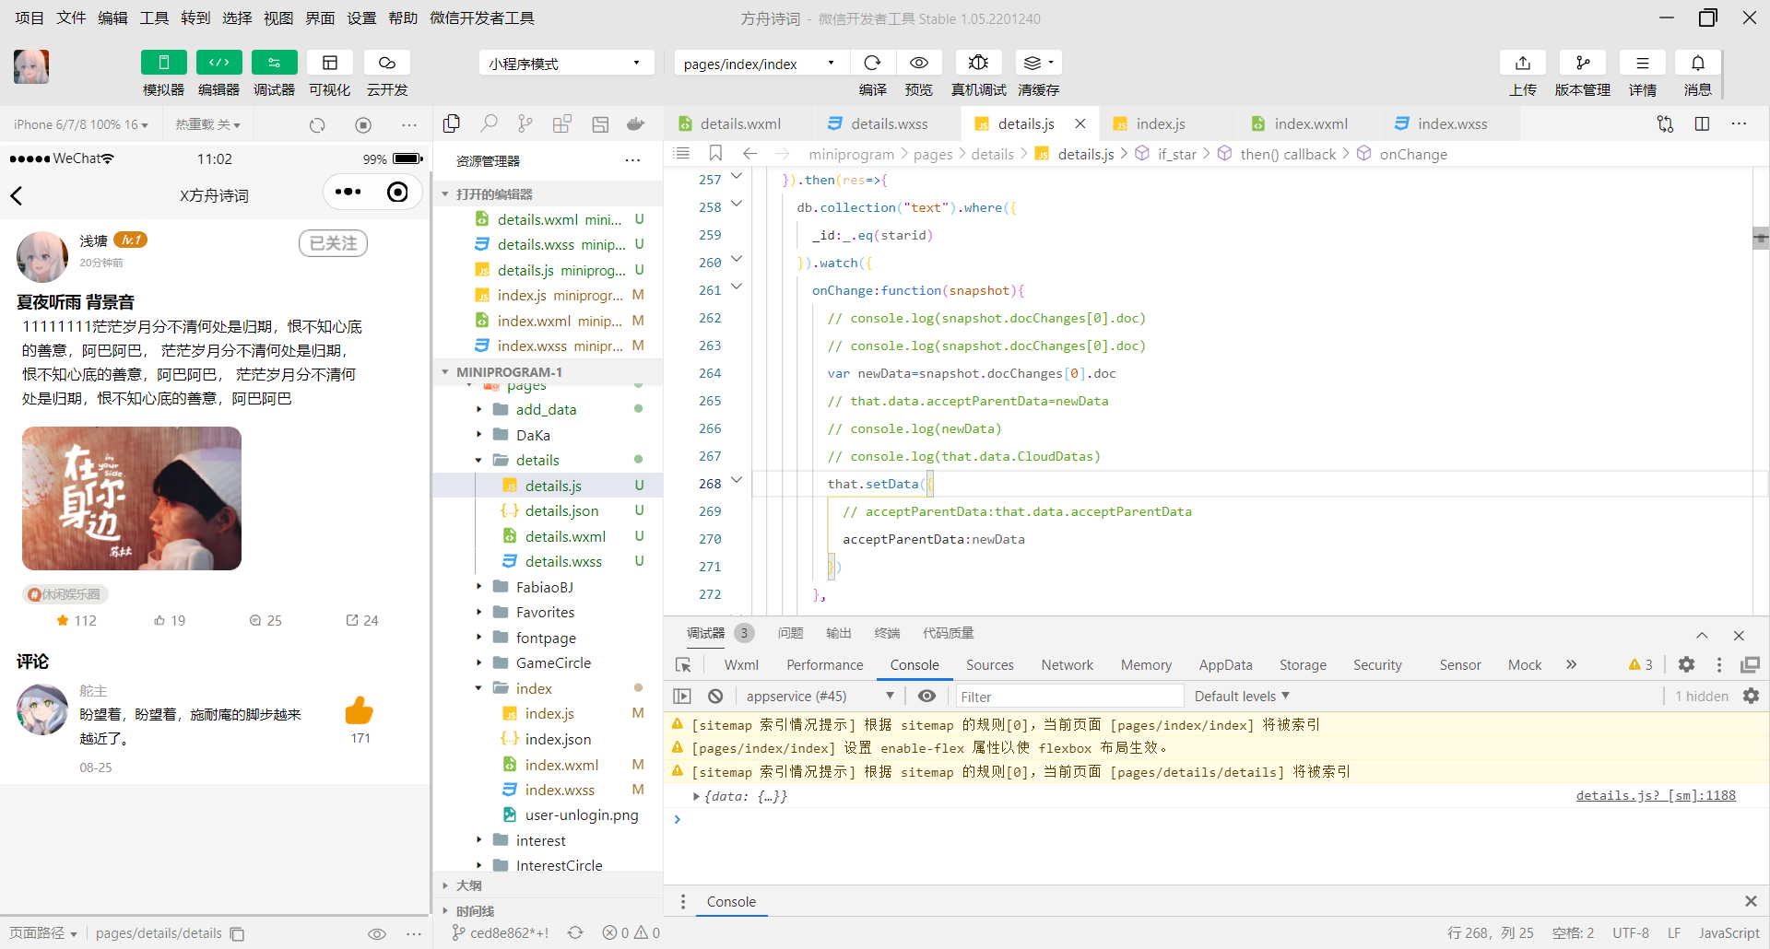
Task: Open details.js?[sm]:1188 source link
Action: 1656,795
